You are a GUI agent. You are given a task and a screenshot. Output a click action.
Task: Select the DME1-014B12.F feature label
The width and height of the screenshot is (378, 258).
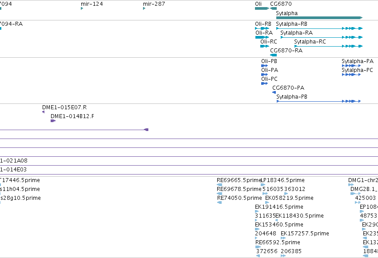tap(72, 116)
